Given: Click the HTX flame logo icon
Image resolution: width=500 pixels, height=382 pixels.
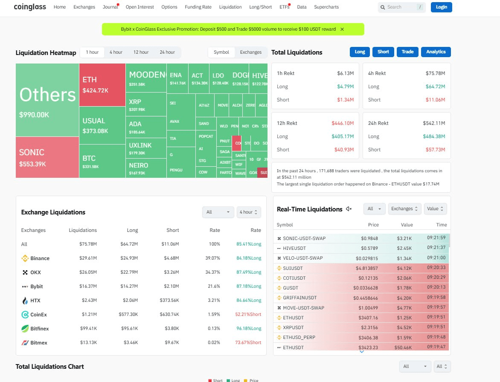Looking at the screenshot, I should pos(25,301).
